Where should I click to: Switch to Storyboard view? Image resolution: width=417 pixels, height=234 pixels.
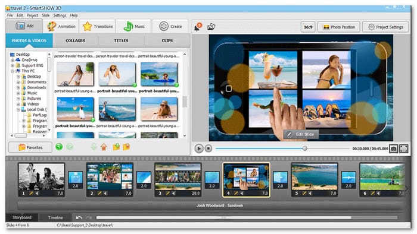click(22, 217)
